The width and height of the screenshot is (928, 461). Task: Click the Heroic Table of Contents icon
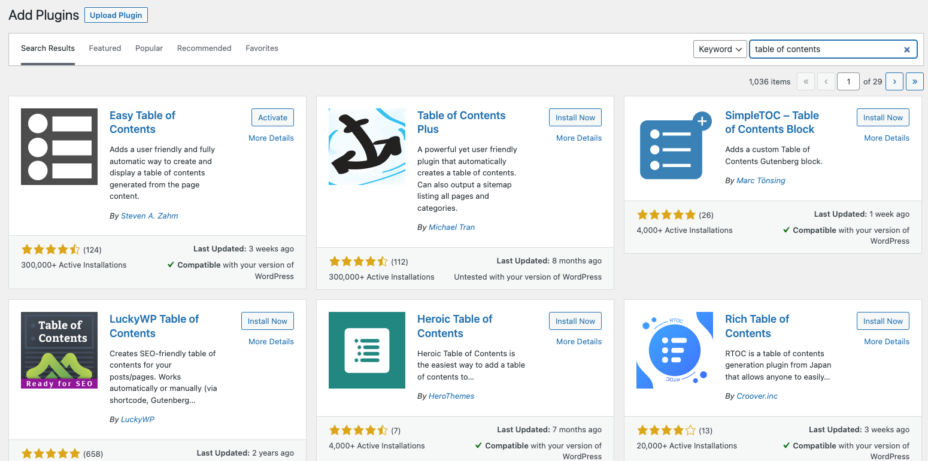(366, 350)
